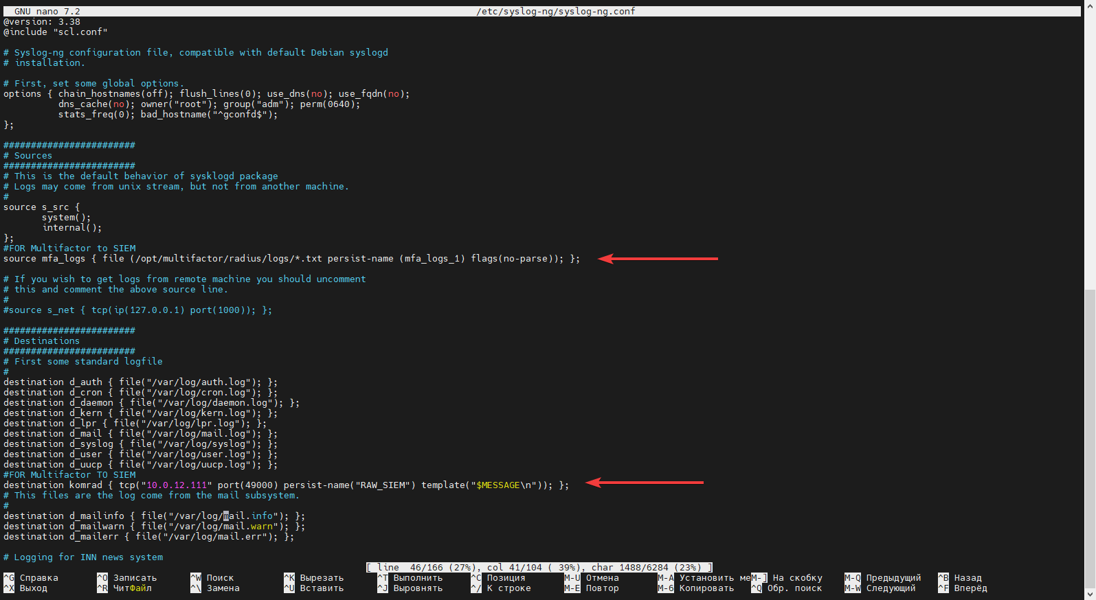Viewport: 1096px width, 600px height.
Task: Click the scrollbar down arrow
Action: coord(1090,594)
